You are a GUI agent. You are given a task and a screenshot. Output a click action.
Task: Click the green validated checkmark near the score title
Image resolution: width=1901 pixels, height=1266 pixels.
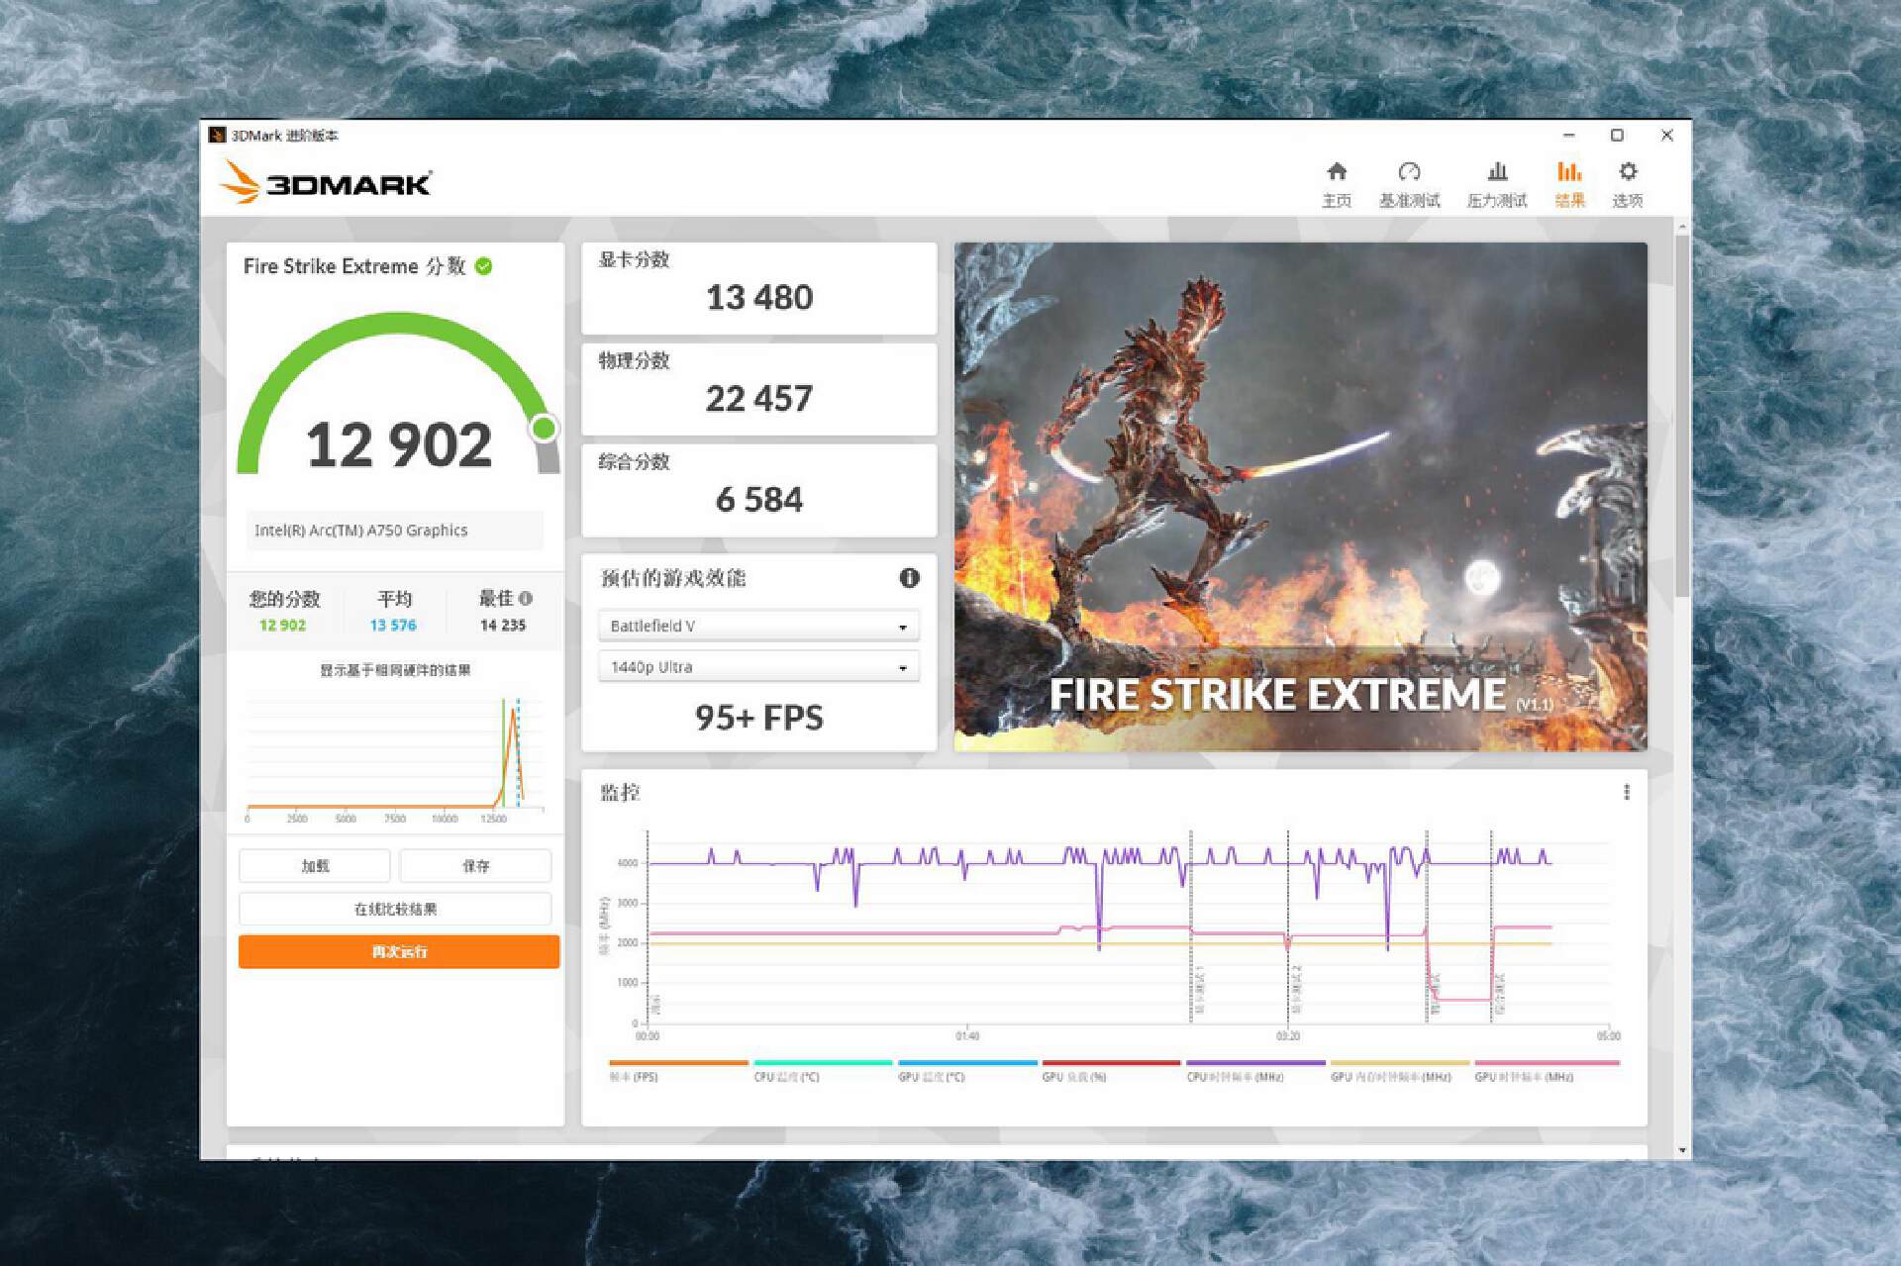[484, 266]
